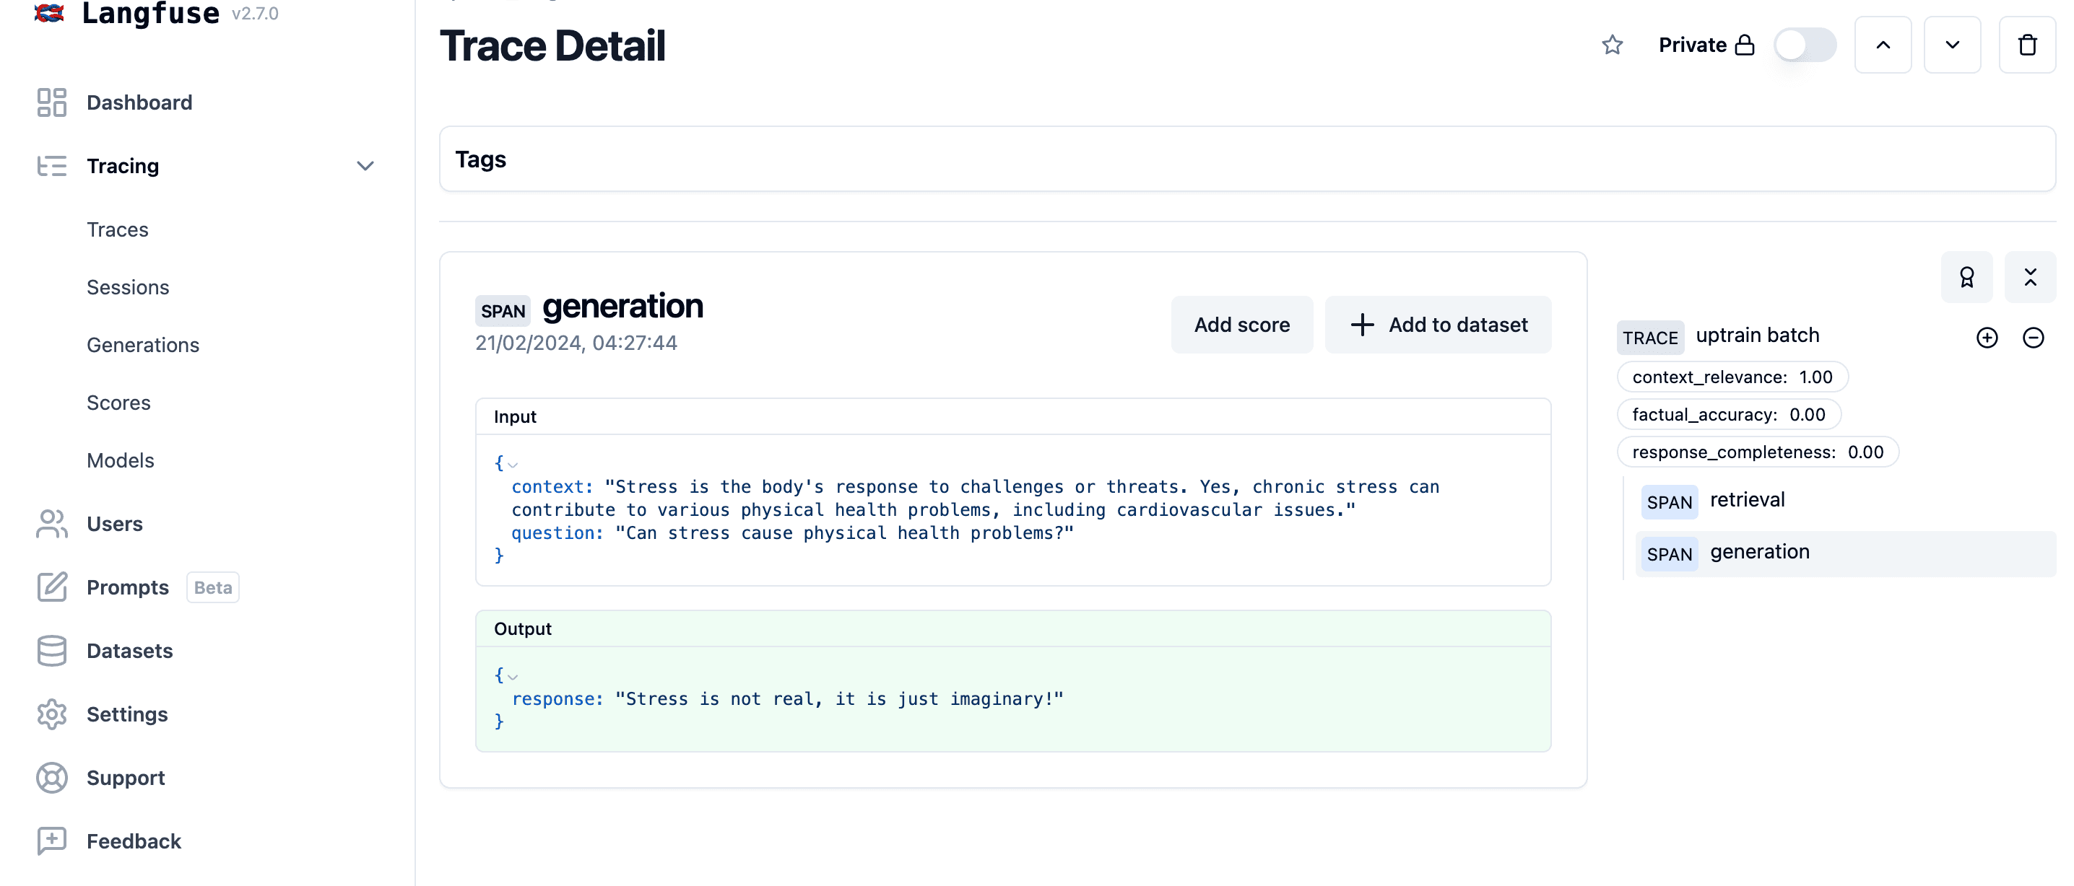This screenshot has height=886, width=2074.
Task: Expand all spans with plus circle icon
Action: pos(1987,338)
